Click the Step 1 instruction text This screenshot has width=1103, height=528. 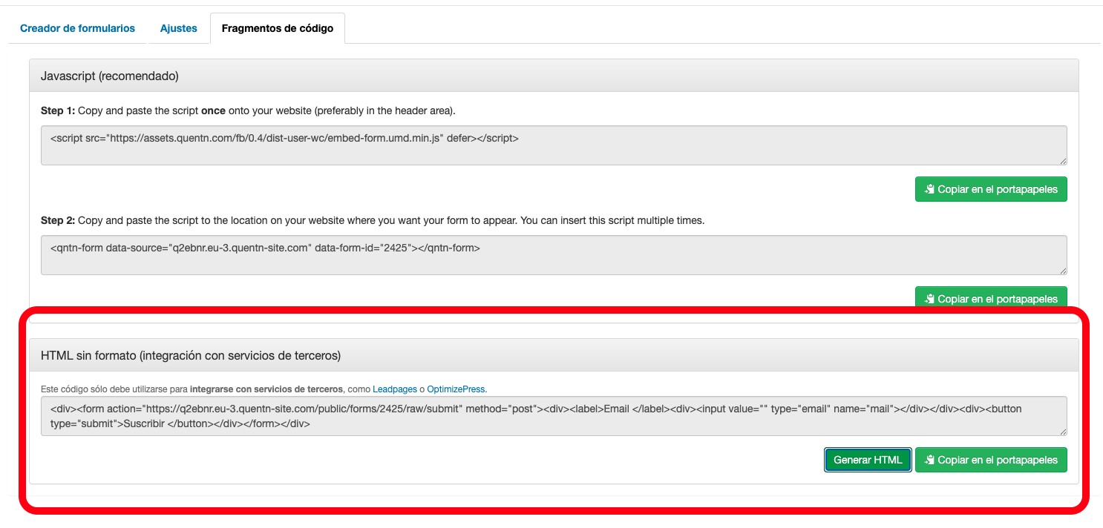point(248,110)
